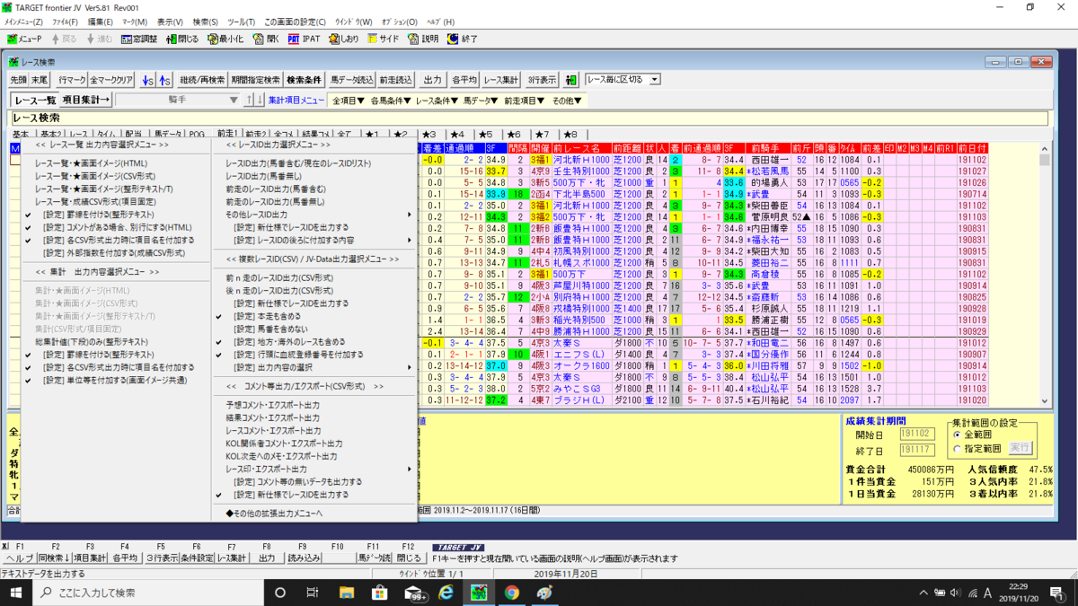Expand レース条件▼ menu
Screen dimensions: 1078x606
pos(437,101)
